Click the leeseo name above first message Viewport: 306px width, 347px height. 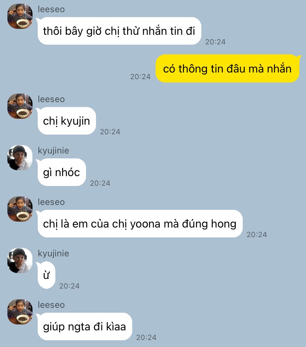51,9
